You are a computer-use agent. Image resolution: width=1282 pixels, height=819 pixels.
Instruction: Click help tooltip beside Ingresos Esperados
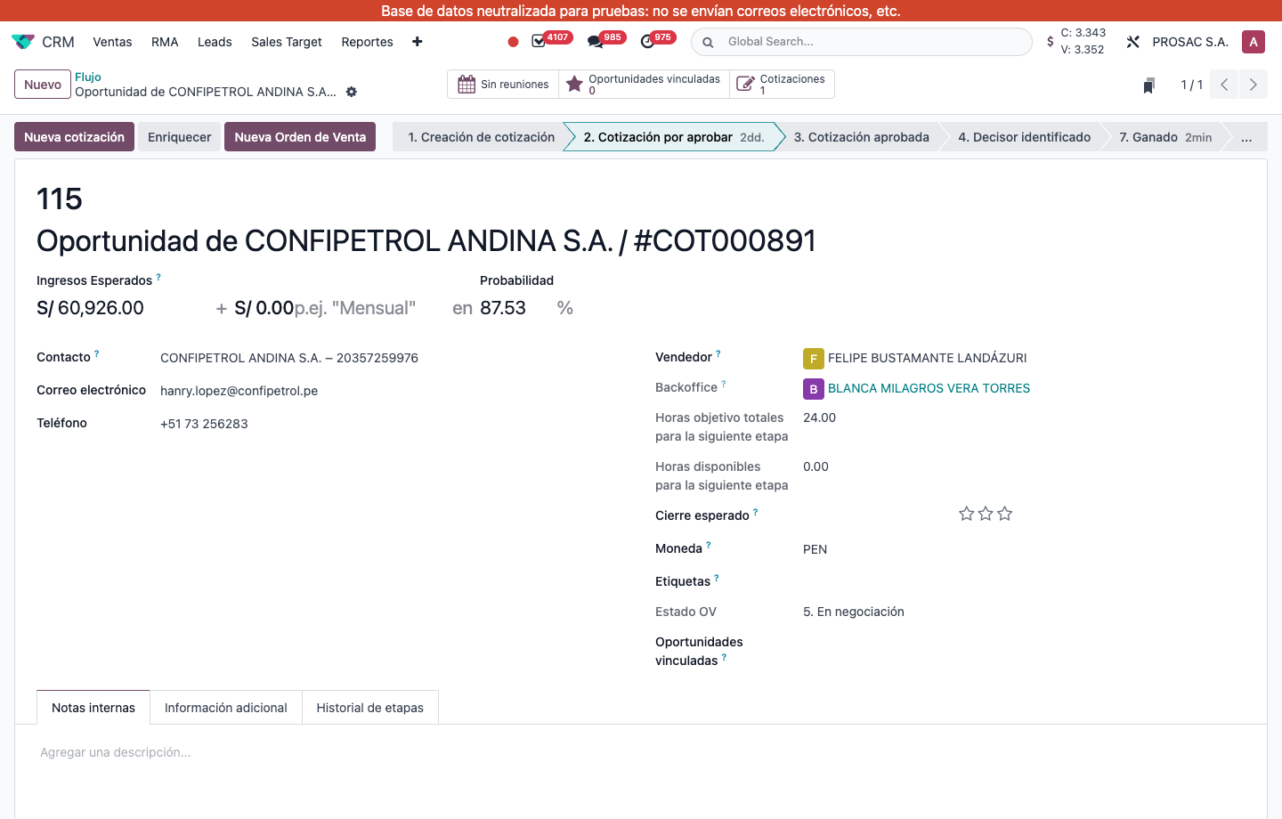[x=158, y=277]
